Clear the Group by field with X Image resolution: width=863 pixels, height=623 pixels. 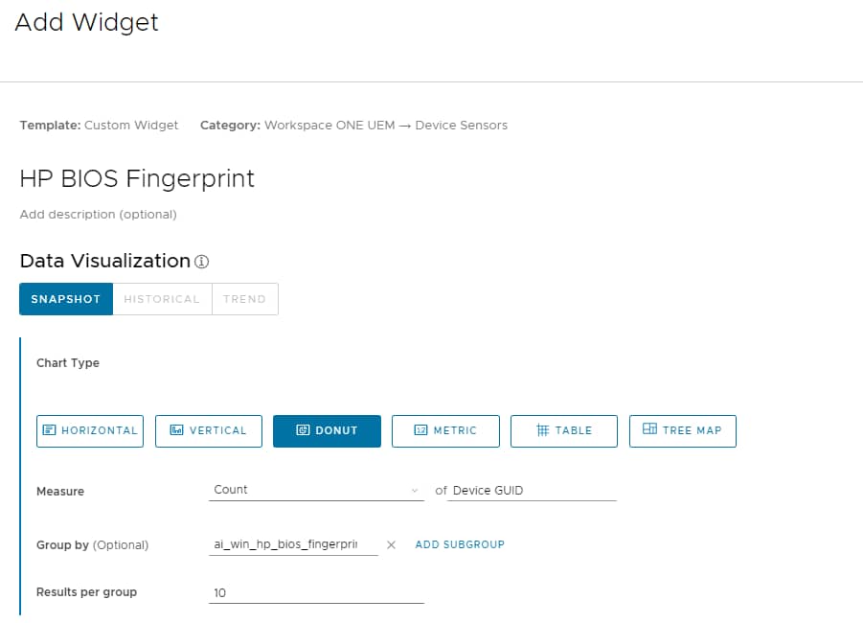[391, 544]
